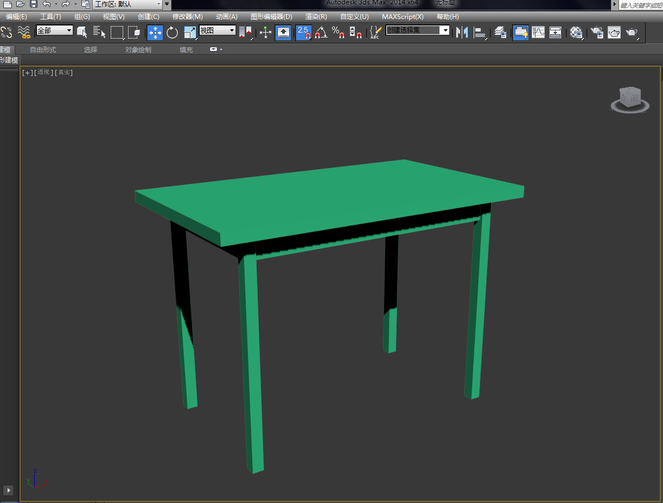The image size is (663, 503).
Task: Switch to the 自由形式 ribbon tab
Action: pyautogui.click(x=43, y=49)
